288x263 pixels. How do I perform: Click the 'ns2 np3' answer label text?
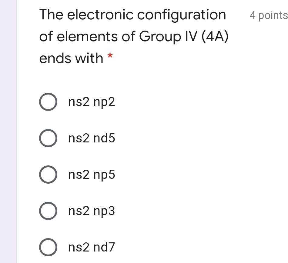[x=92, y=211]
